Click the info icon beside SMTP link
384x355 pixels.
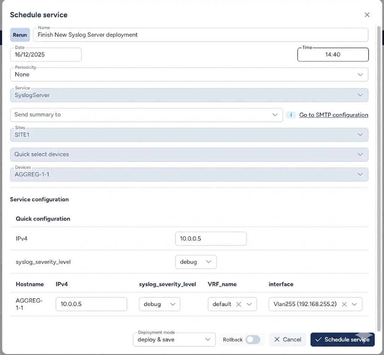pos(291,115)
